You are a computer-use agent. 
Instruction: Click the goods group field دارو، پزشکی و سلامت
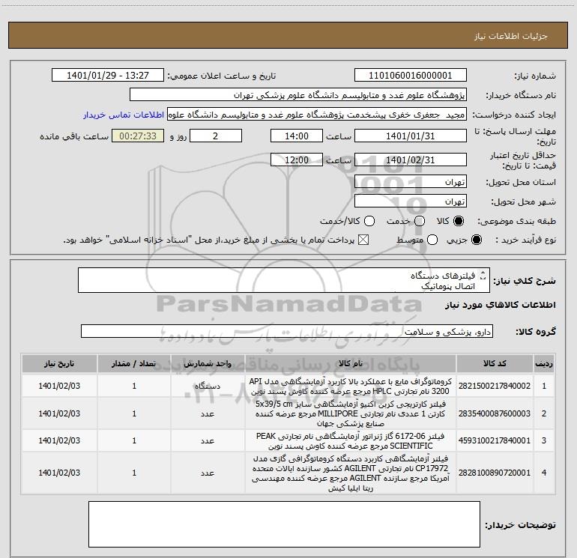tap(287, 331)
